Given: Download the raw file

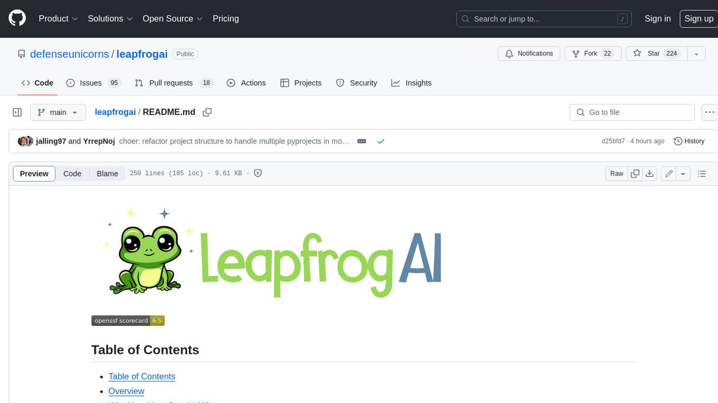Looking at the screenshot, I should tap(650, 174).
